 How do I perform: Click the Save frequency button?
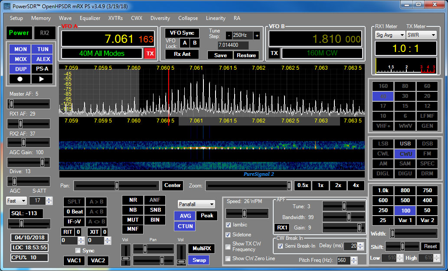(220, 55)
